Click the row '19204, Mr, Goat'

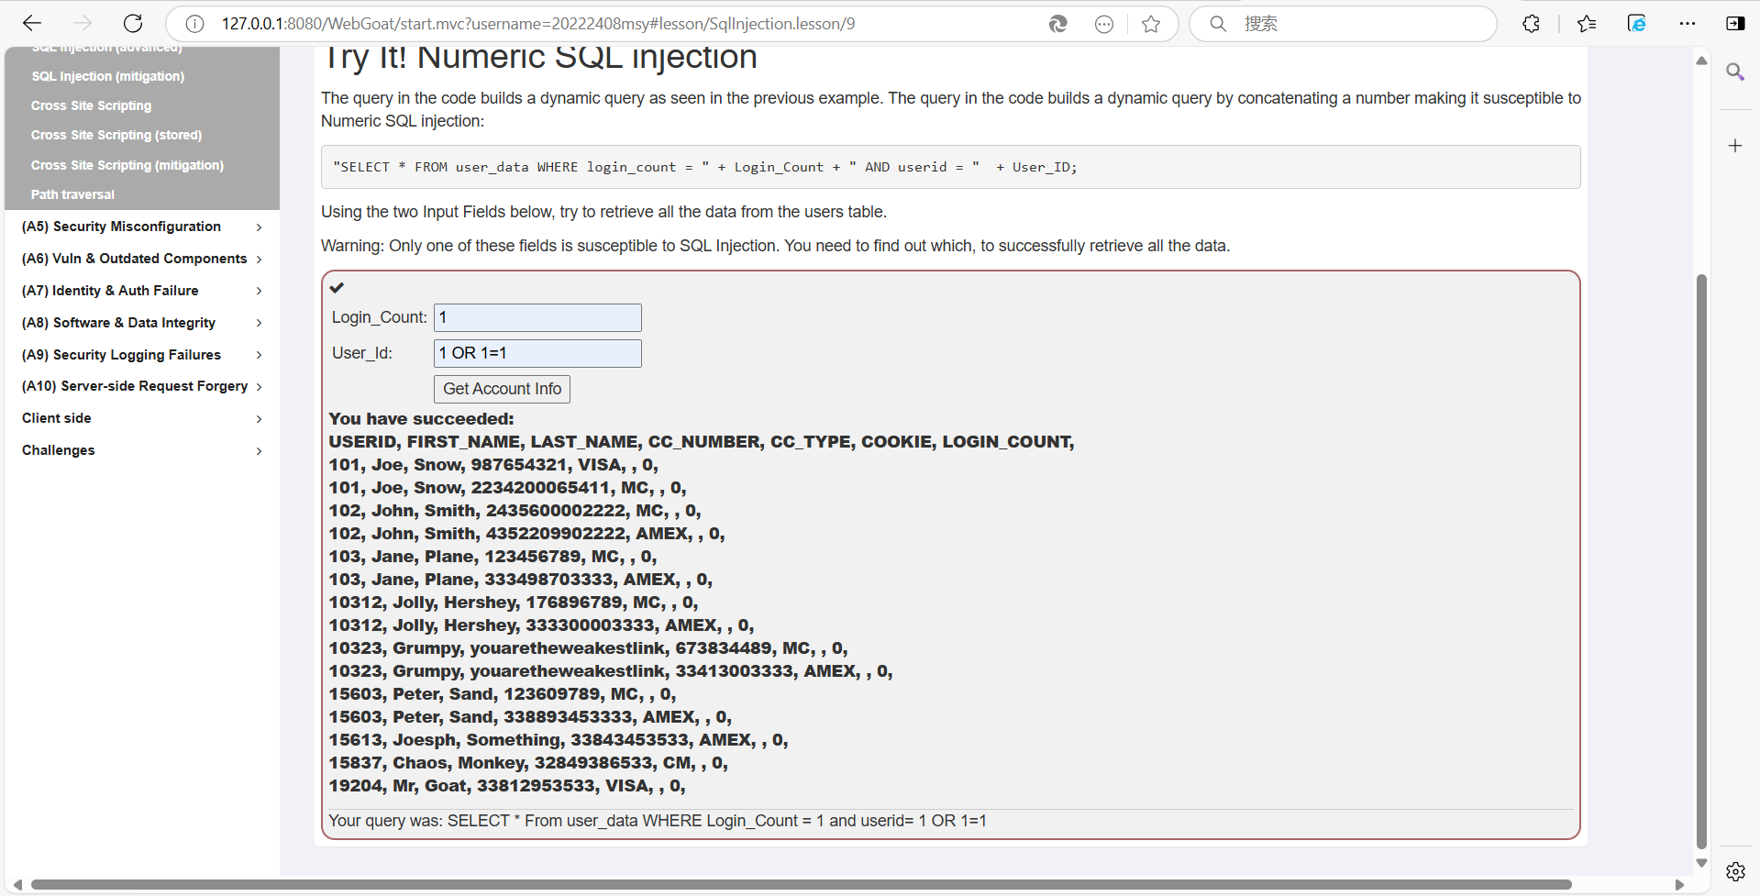click(x=507, y=786)
